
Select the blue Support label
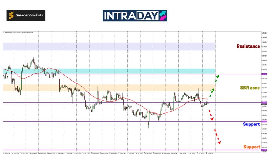(251, 124)
